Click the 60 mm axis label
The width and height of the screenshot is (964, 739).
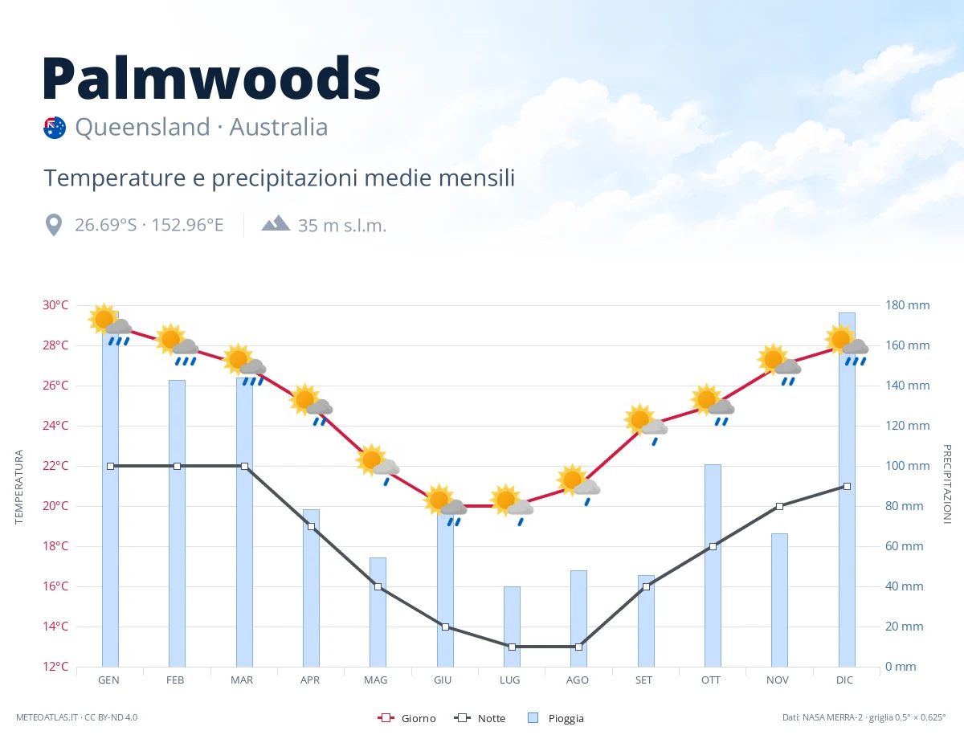(905, 546)
